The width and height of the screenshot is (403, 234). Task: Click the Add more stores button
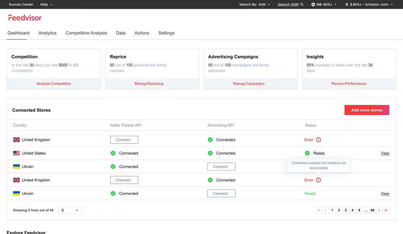tap(367, 110)
